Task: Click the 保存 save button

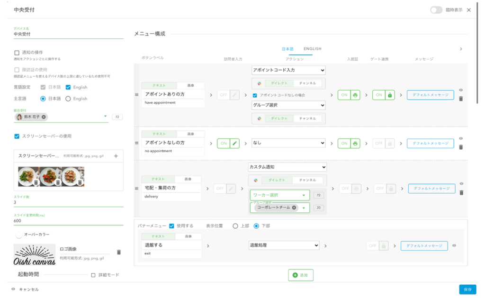Action: pyautogui.click(x=467, y=289)
